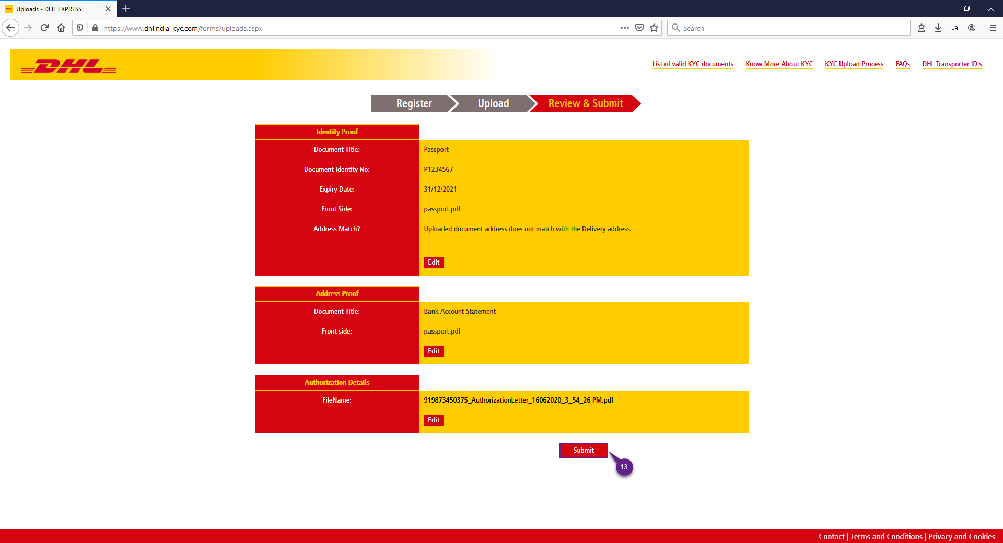The image size is (1003, 543).
Task: Click the address mismatch message text
Action: click(528, 229)
